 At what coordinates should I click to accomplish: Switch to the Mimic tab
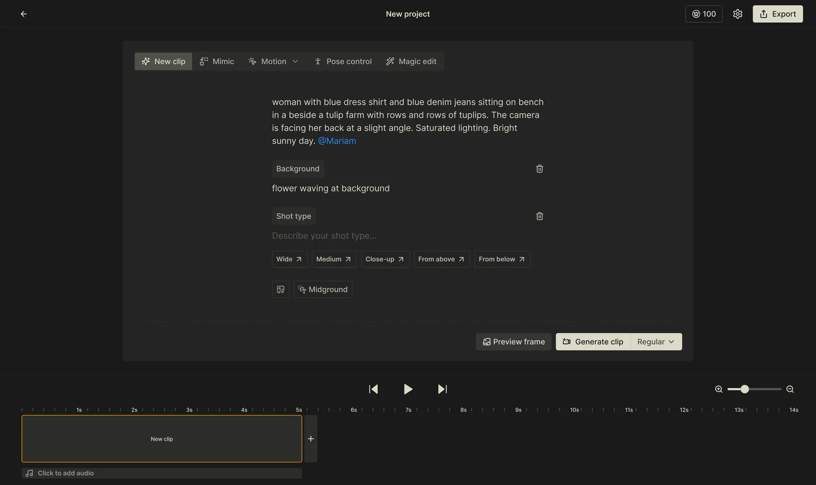(217, 61)
